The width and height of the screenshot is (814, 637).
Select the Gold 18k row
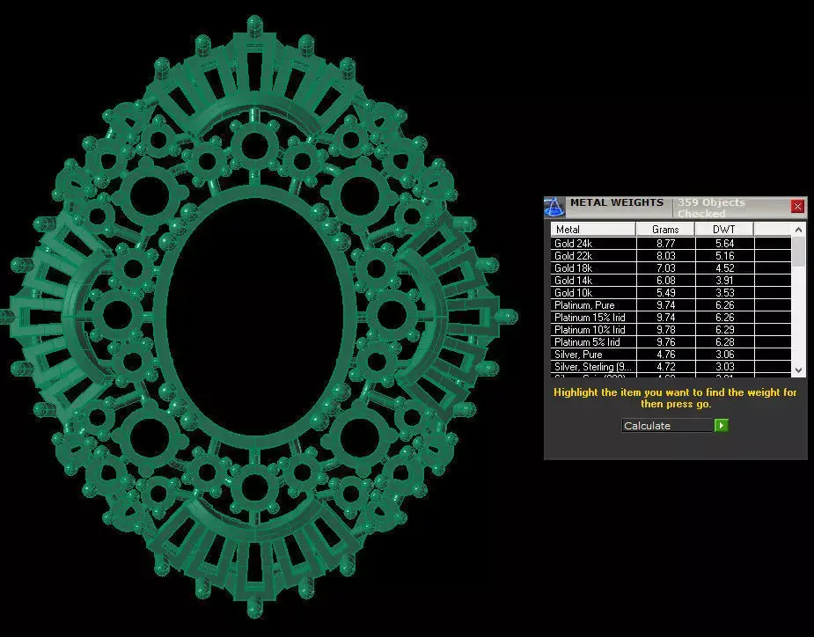(x=671, y=267)
